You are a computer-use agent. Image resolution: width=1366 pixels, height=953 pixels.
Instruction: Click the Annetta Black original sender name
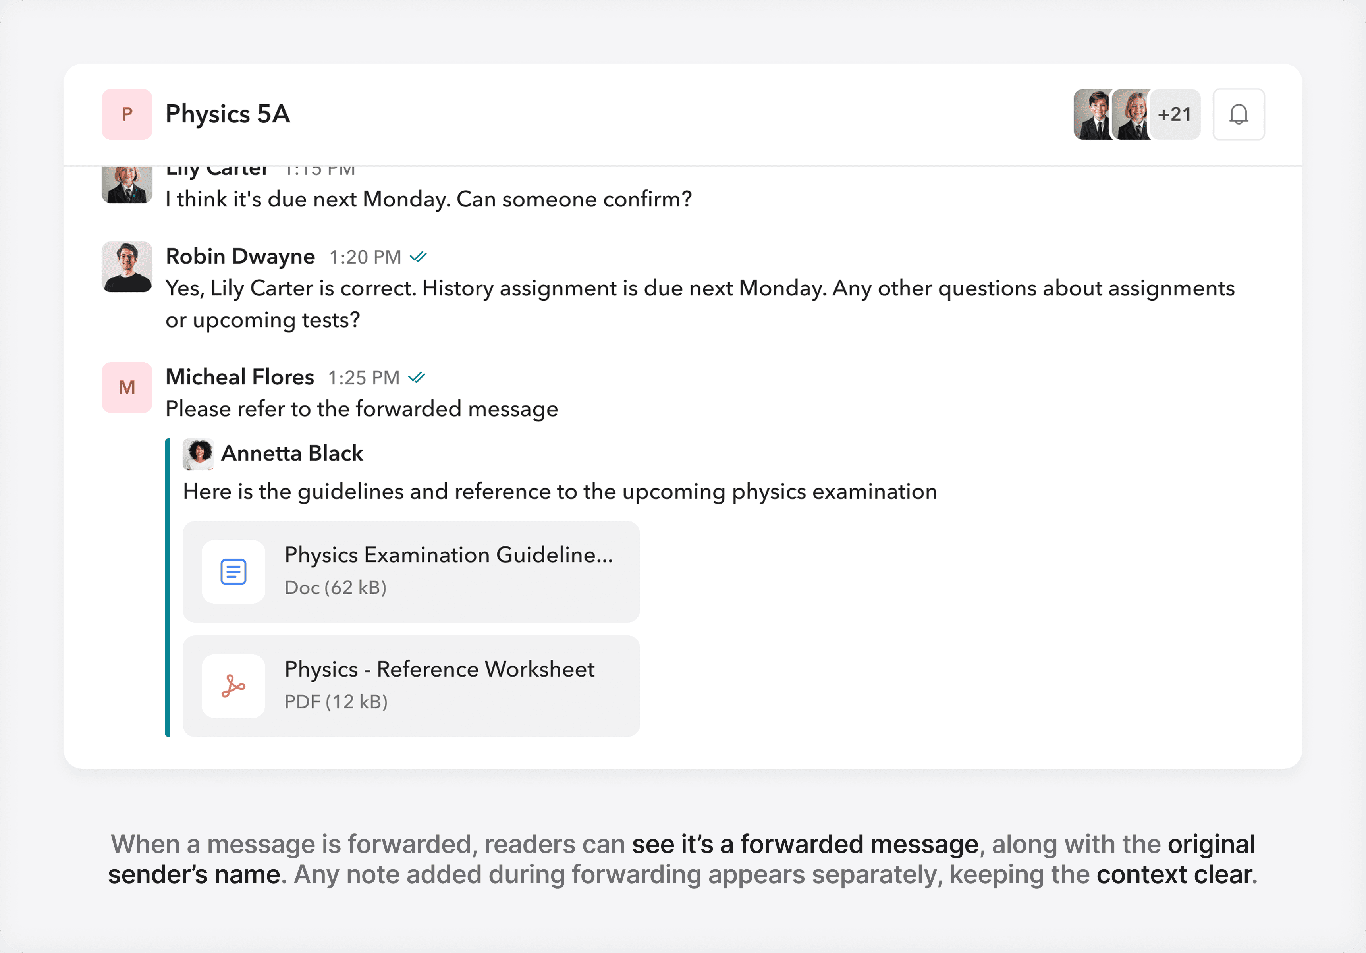pyautogui.click(x=291, y=453)
